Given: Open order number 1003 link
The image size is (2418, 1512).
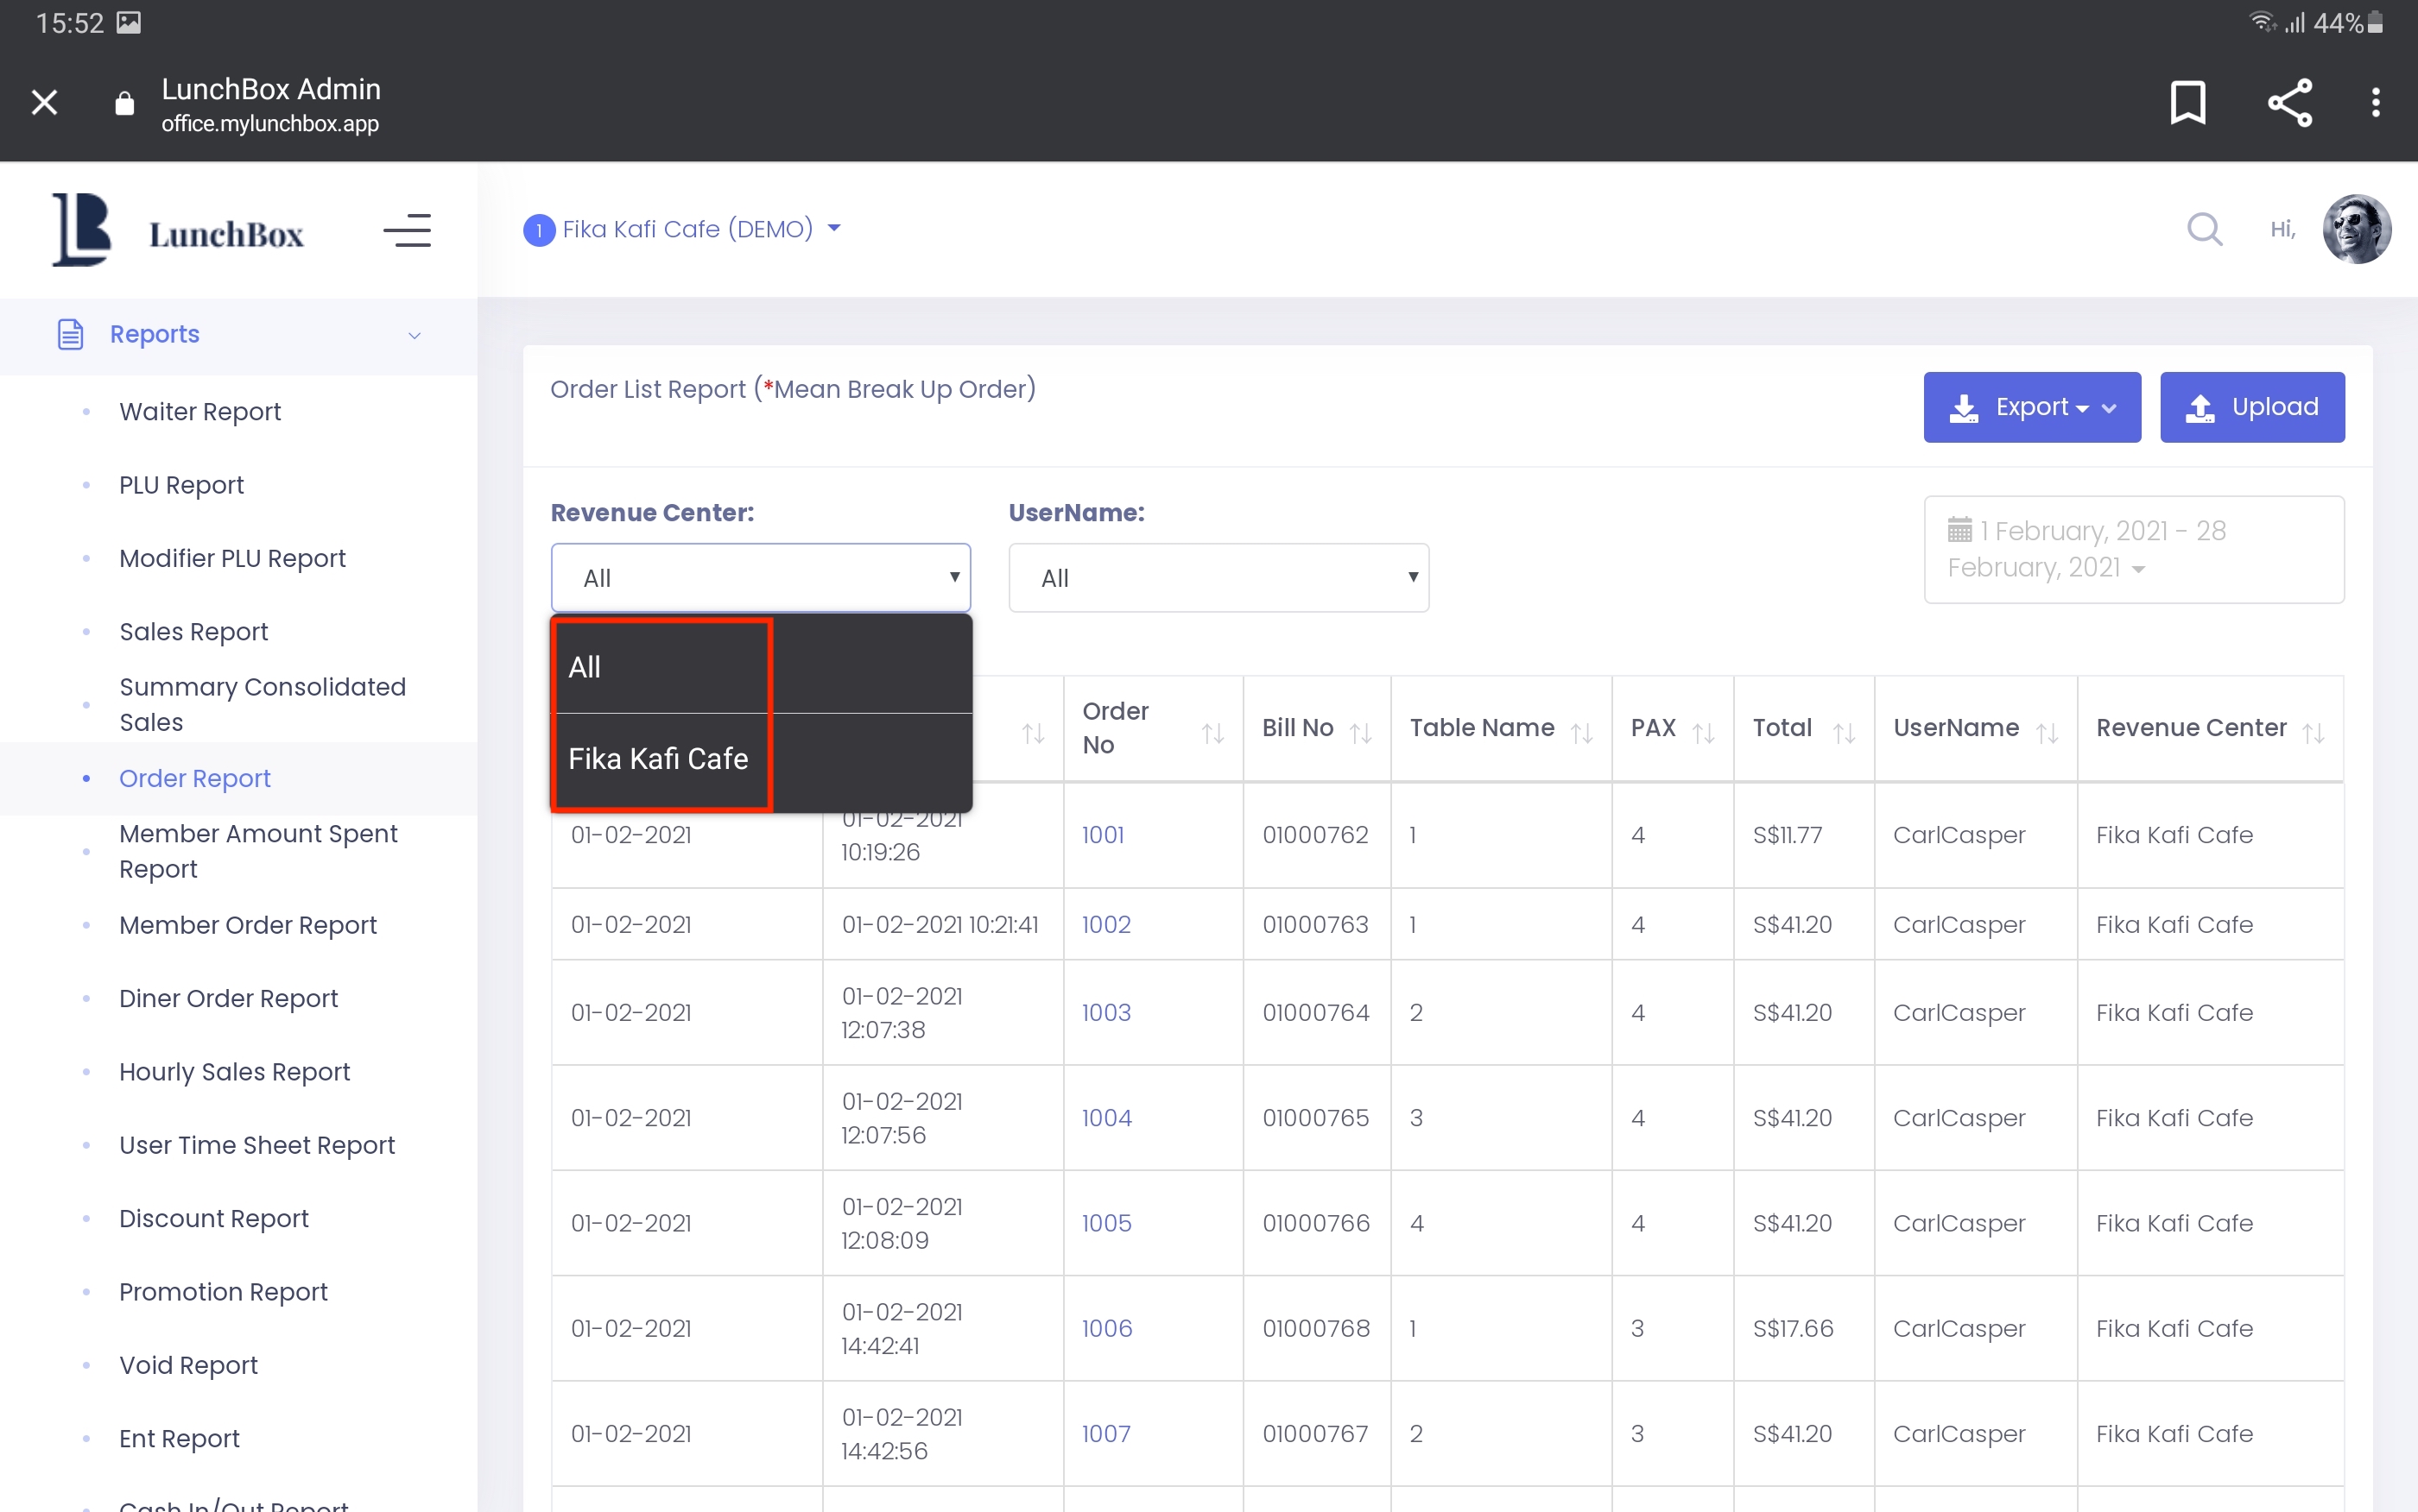Looking at the screenshot, I should [x=1105, y=1012].
